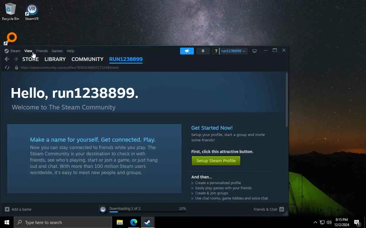Select the Recycle Bin desktop icon
This screenshot has width=366, height=228.
[11, 11]
